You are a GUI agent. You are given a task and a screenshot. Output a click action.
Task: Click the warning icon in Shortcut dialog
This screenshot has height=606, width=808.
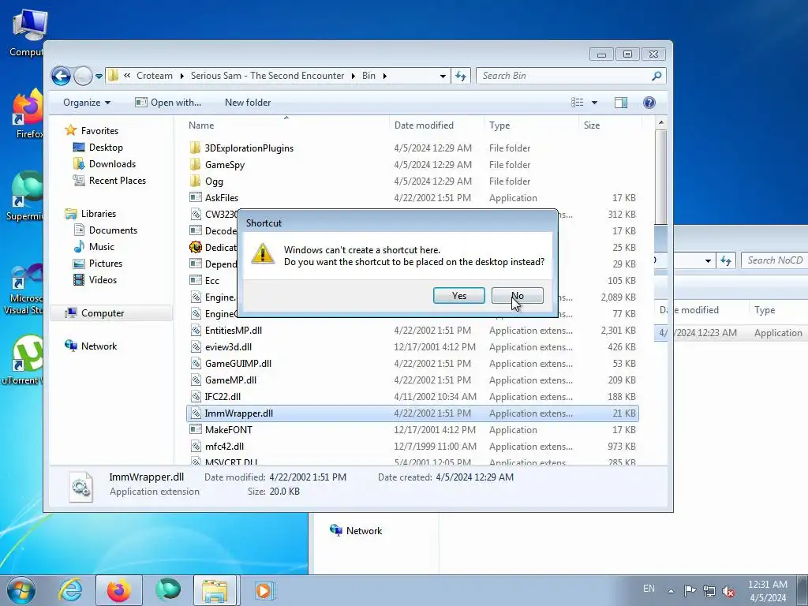[x=262, y=254]
